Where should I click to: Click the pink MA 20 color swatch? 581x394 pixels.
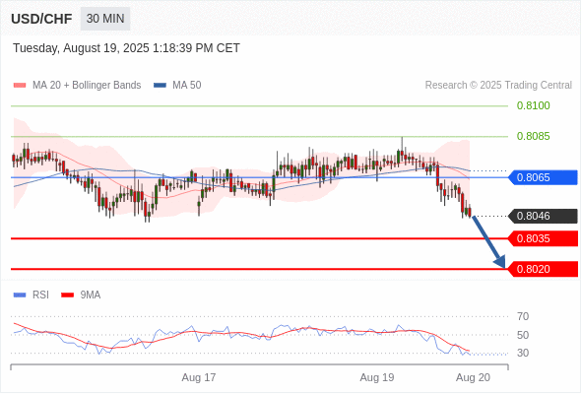[20, 86]
